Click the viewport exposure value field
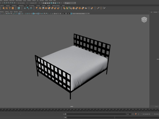This screenshot has height=119, width=159. 63,14
